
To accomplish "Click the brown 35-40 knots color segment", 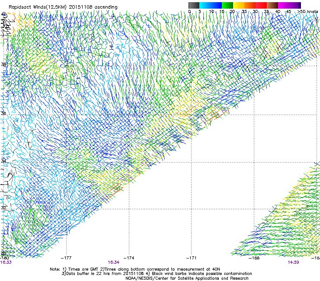I will click(x=272, y=5).
